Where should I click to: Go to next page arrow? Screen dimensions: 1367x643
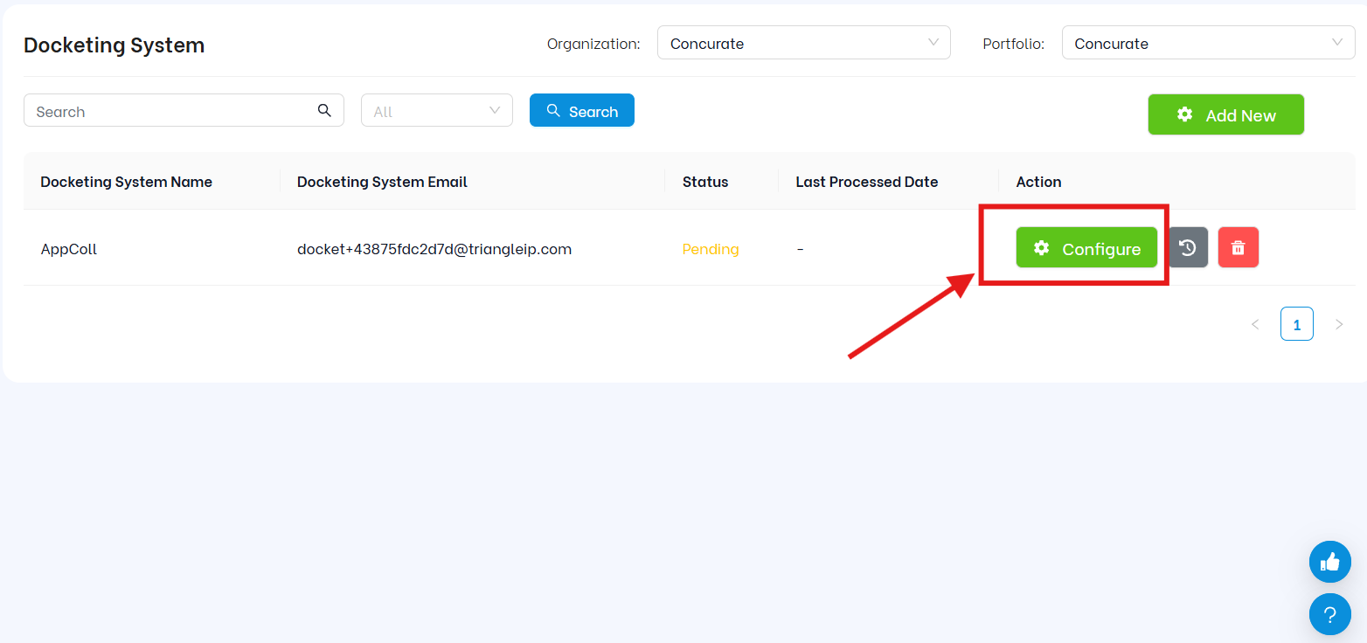(1339, 324)
